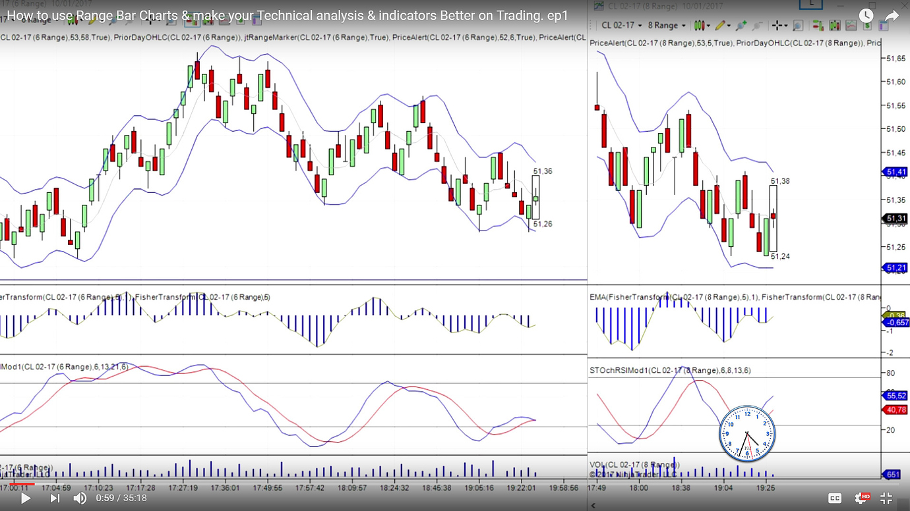Select the crosshair cursor icon
Screen dimensions: 910x511
pyautogui.click(x=777, y=25)
